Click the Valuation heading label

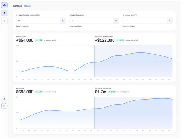pos(20,88)
